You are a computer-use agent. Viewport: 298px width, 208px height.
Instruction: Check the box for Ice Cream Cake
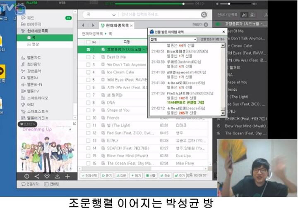pos(88,72)
